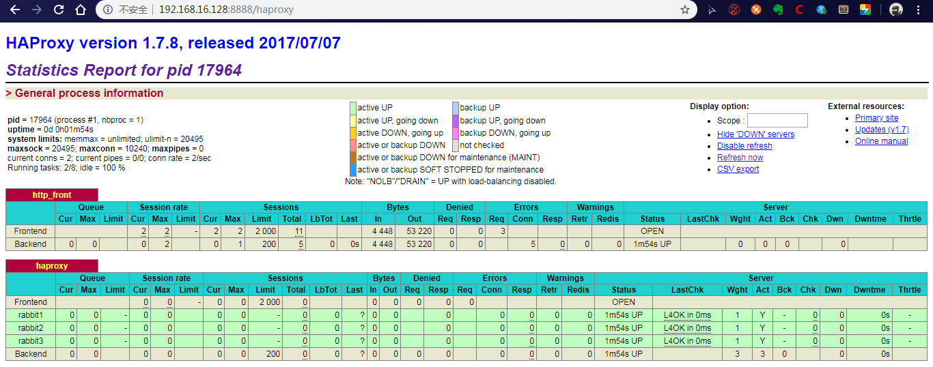The width and height of the screenshot is (933, 367).
Task: Click the haproxy proxy section header
Action: point(52,266)
